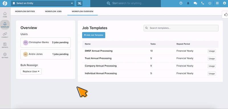228x109 pixels.
Task: Open Individual Annual Processing template
Action: [101, 74]
